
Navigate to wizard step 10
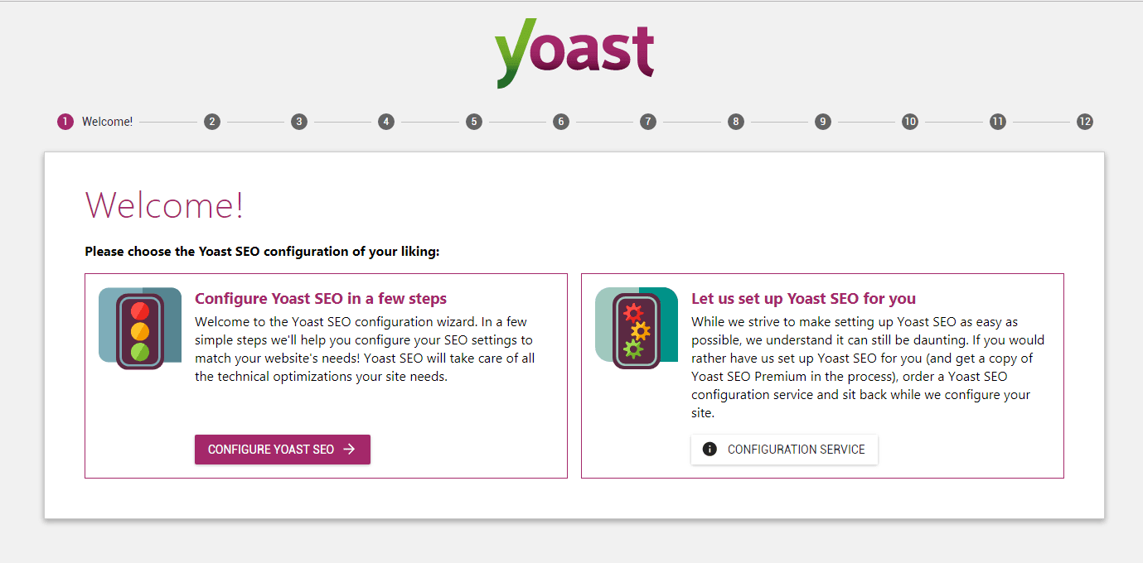[910, 122]
